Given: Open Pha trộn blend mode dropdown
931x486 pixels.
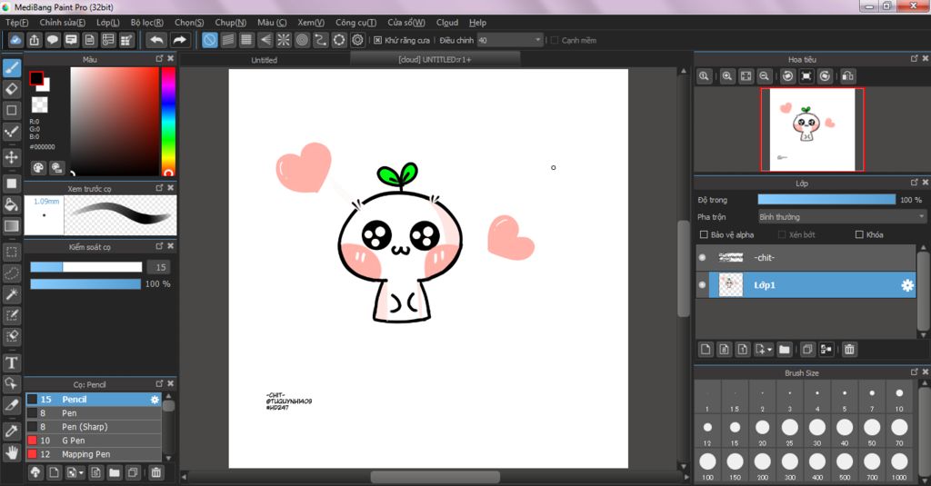Looking at the screenshot, I should [x=842, y=217].
